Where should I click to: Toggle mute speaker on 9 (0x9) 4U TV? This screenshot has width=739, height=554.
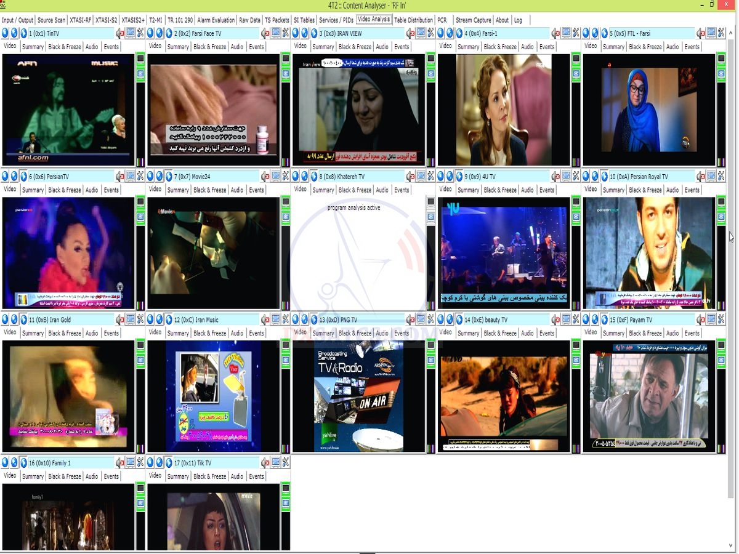point(556,177)
